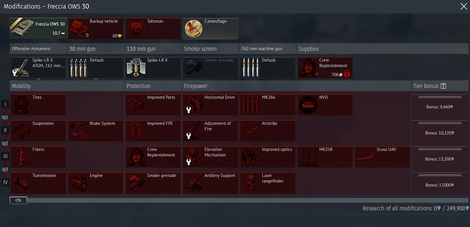Viewport: 470px width, 227px height.
Task: Select the Engine modification icon
Action: click(78, 183)
